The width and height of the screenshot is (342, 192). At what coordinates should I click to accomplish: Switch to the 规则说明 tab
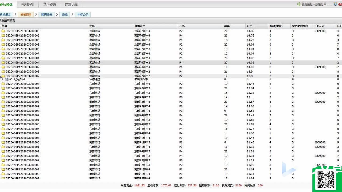tap(28, 5)
